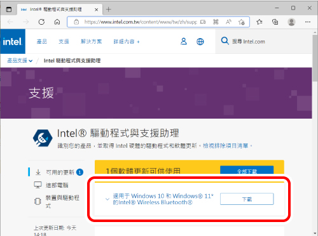Click the 下載 button for Bluetooth driver

coord(247,199)
